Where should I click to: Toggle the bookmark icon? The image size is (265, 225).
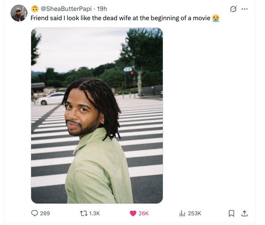click(231, 213)
